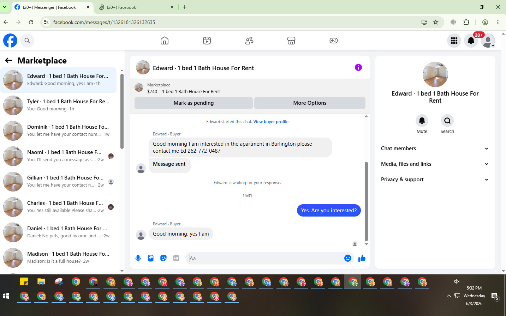Viewport: 506px width, 316px height.
Task: Open the browser Extensions puzzle icon
Action: tap(466, 22)
